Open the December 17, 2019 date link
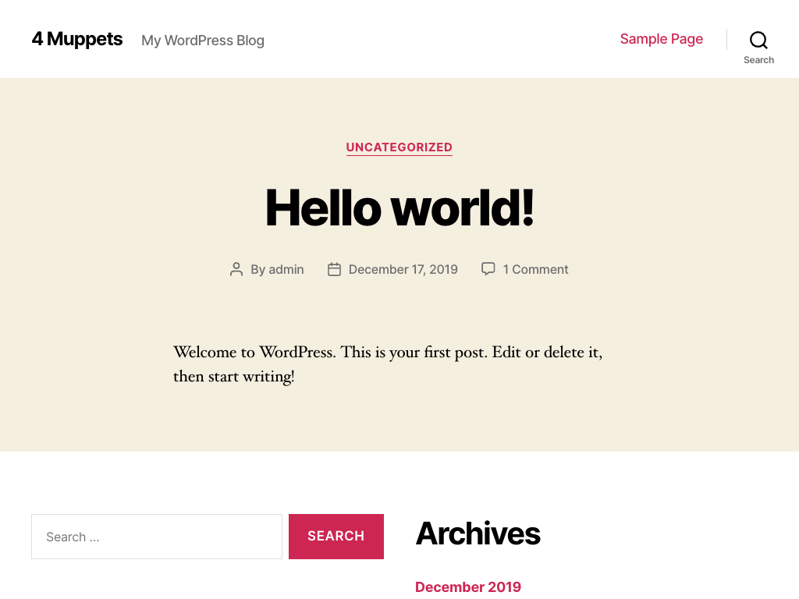The width and height of the screenshot is (799, 599). (x=403, y=270)
